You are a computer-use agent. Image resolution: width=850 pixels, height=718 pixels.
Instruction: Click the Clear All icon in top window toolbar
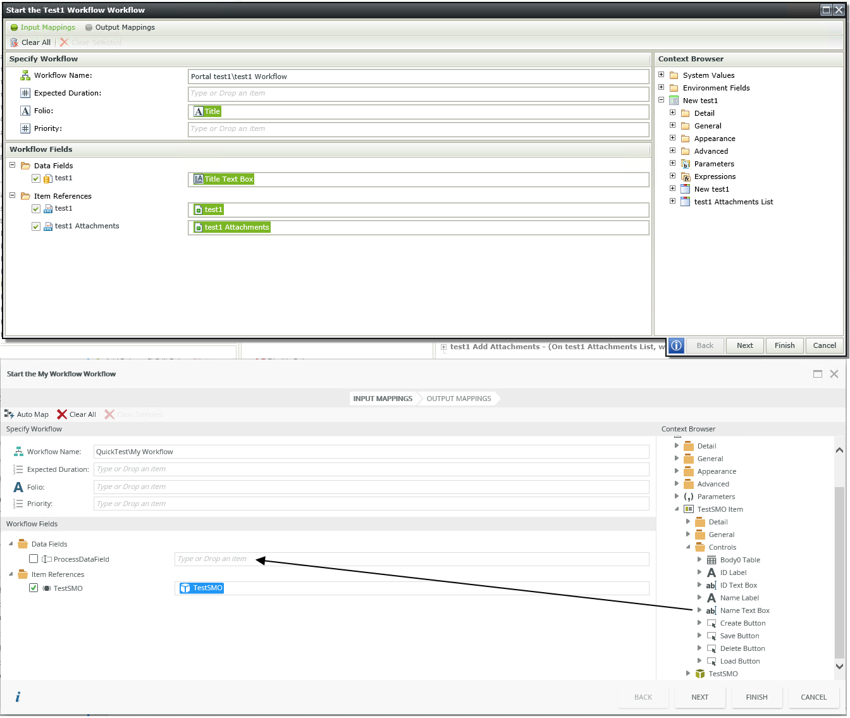(x=14, y=42)
